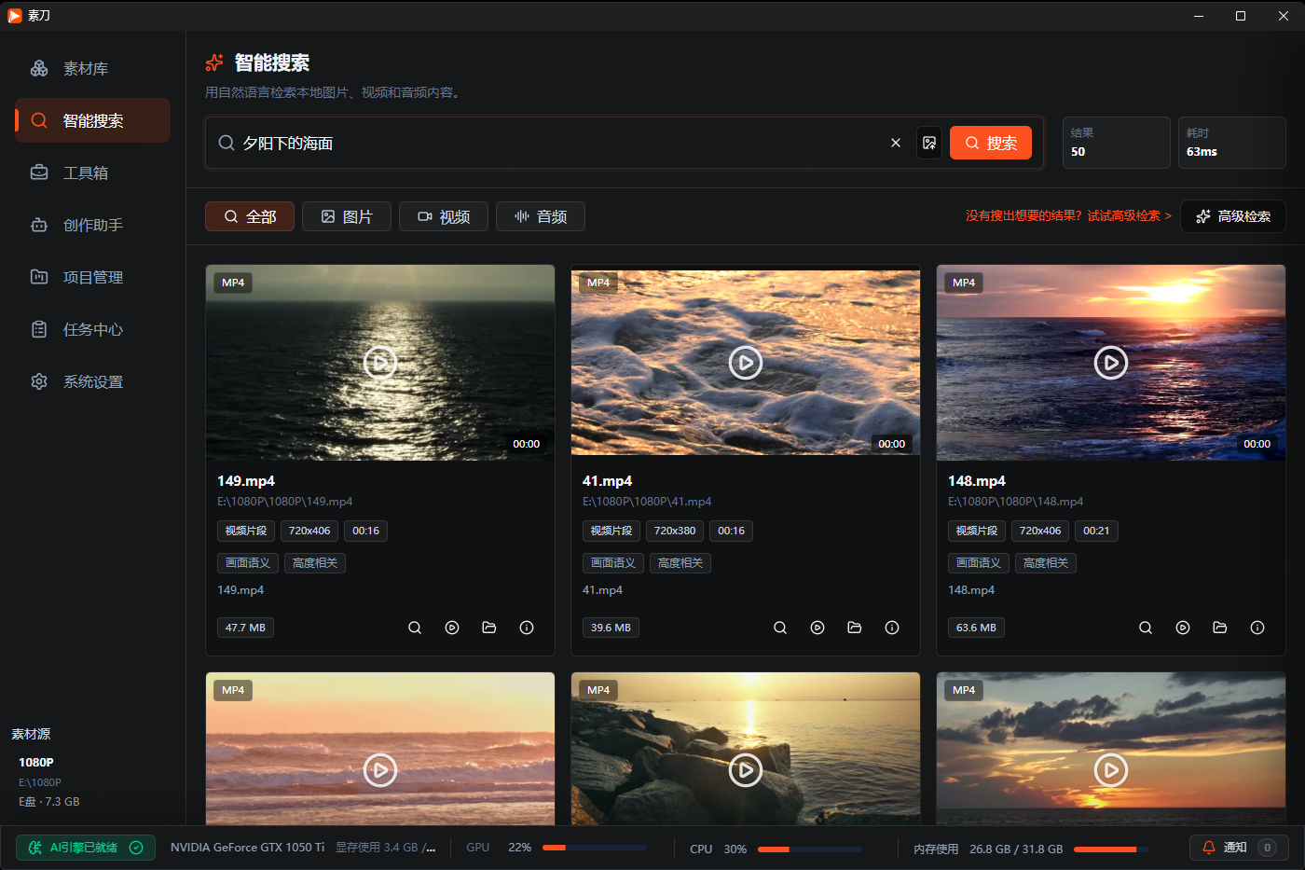
Task: Select 智能搜索 in the sidebar
Action: pos(92,121)
